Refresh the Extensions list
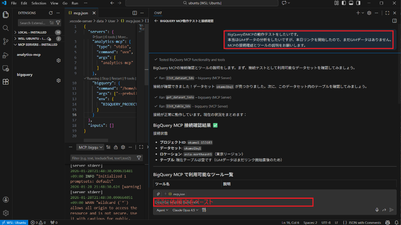 point(51,13)
